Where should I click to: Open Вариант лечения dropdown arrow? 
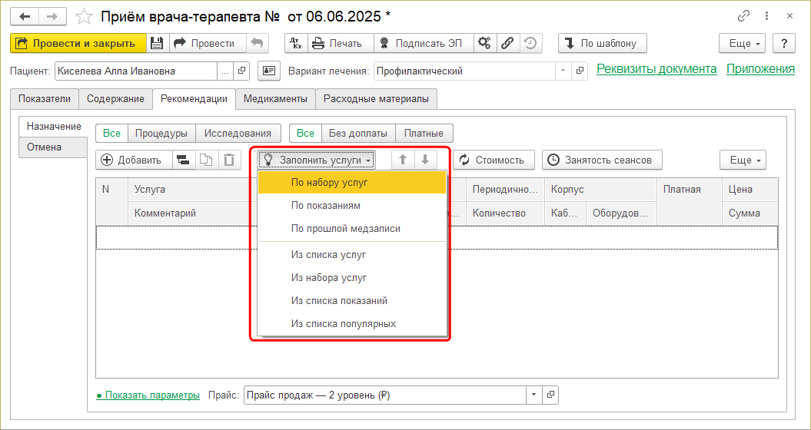click(x=563, y=71)
